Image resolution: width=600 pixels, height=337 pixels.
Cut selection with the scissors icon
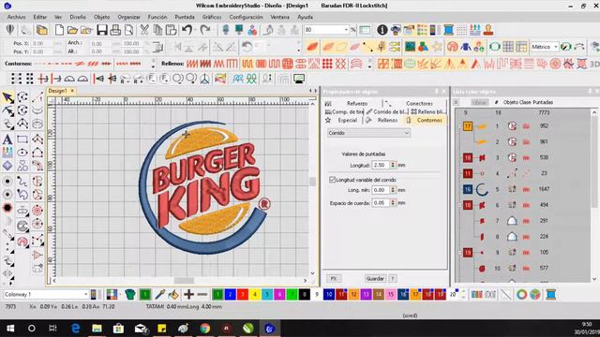click(144, 30)
